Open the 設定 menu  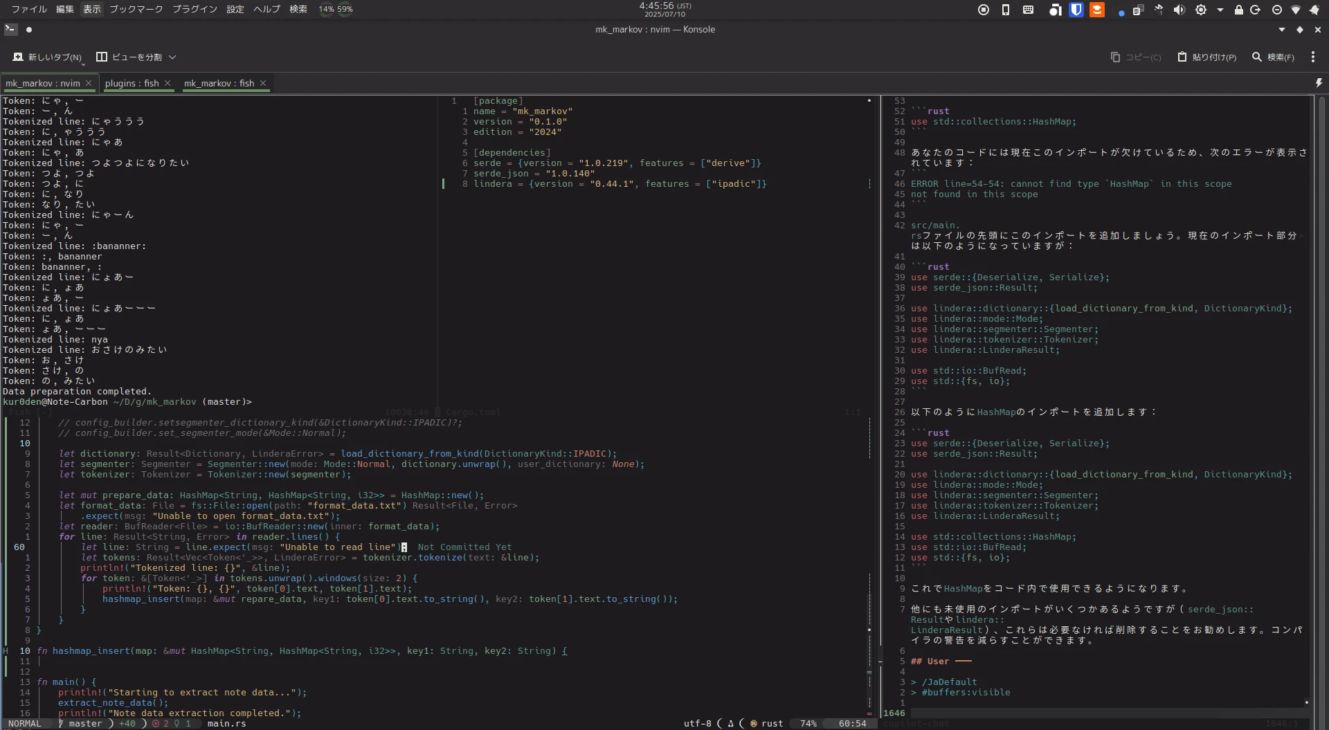235,9
